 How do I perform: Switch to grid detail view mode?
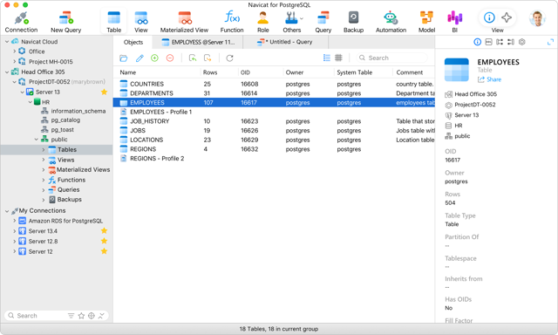click(x=338, y=58)
